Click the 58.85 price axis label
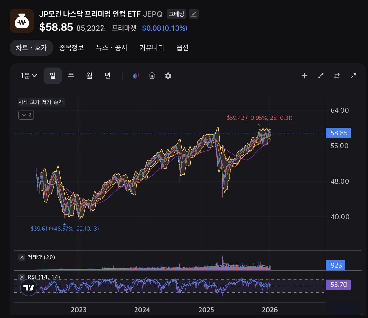The width and height of the screenshot is (368, 318). [338, 133]
